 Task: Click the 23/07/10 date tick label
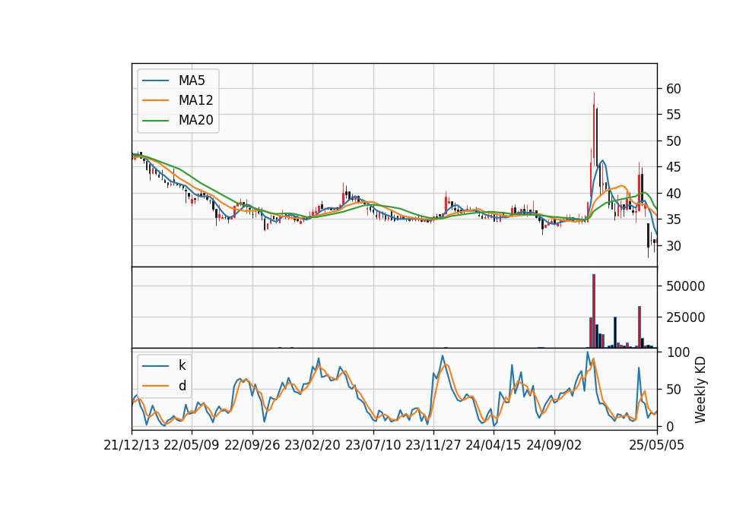point(373,446)
